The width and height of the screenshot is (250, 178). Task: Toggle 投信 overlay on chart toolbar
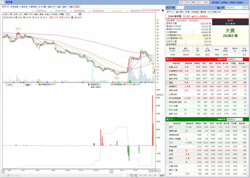tap(16, 14)
